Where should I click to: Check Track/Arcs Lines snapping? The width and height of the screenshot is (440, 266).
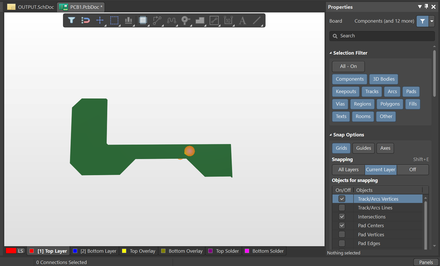[342, 208]
